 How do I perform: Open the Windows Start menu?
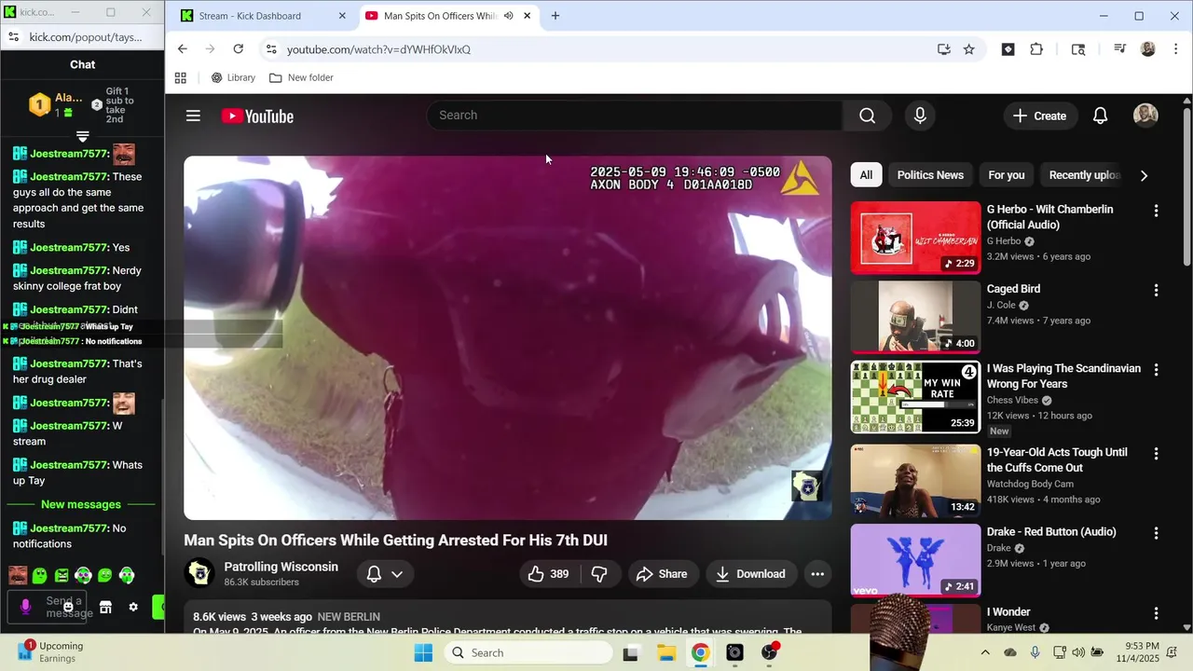click(x=423, y=652)
